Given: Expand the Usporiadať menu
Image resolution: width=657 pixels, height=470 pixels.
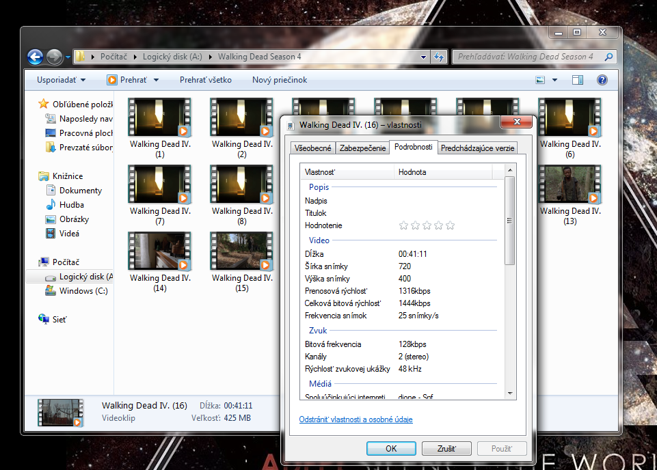Looking at the screenshot, I should click(62, 80).
